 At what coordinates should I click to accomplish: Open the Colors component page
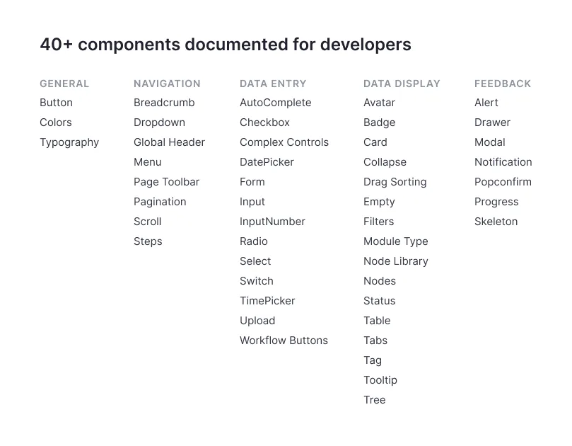(56, 122)
